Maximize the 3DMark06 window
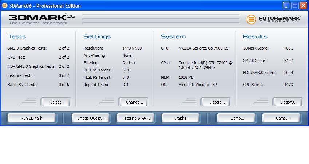 [295, 6]
